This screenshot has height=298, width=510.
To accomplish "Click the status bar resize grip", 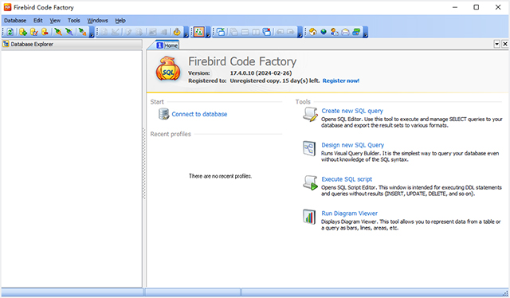I will 505,293.
